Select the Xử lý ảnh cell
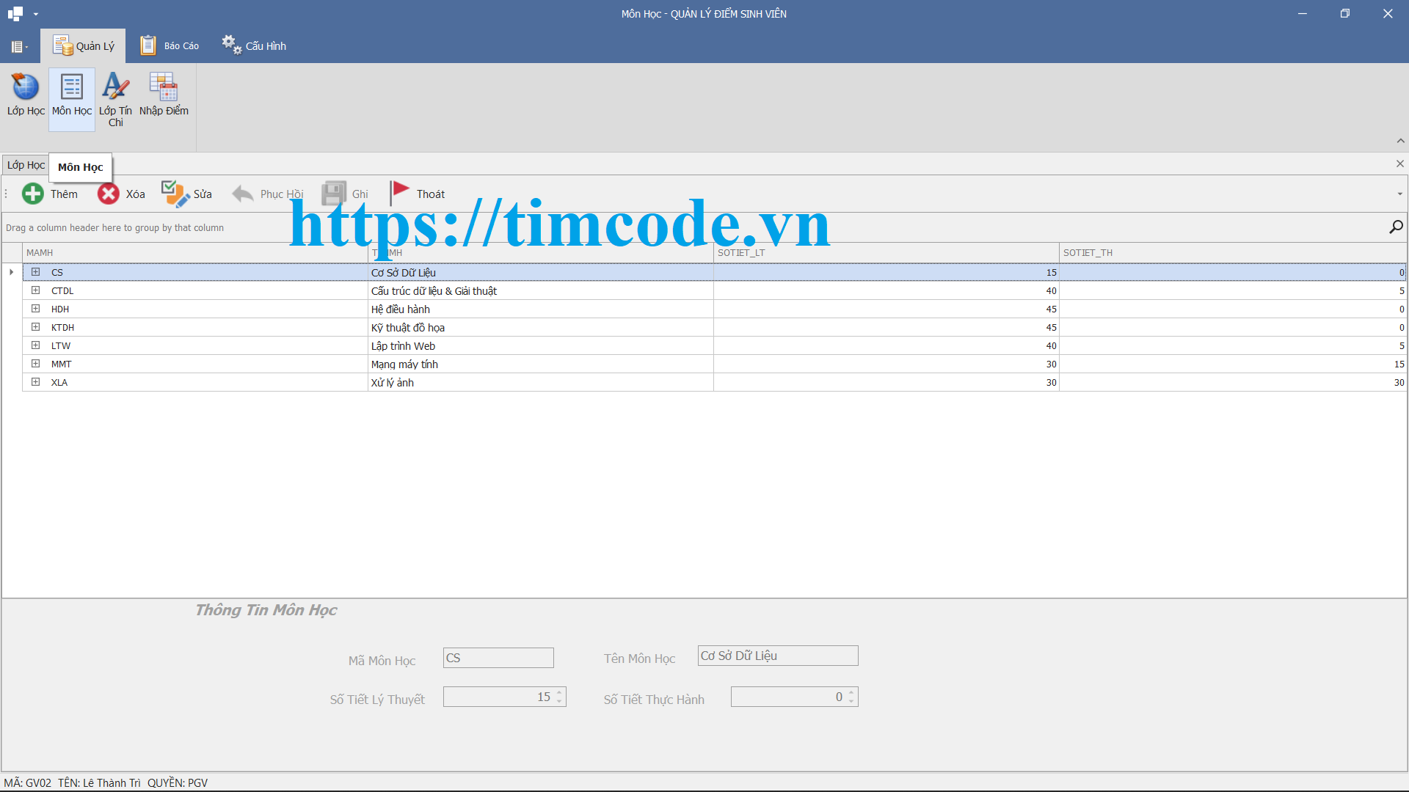 tap(541, 383)
